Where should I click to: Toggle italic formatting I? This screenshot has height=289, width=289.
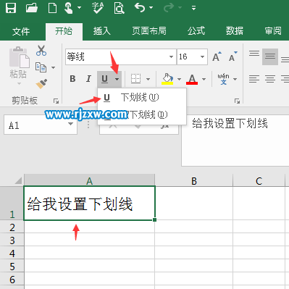88,79
